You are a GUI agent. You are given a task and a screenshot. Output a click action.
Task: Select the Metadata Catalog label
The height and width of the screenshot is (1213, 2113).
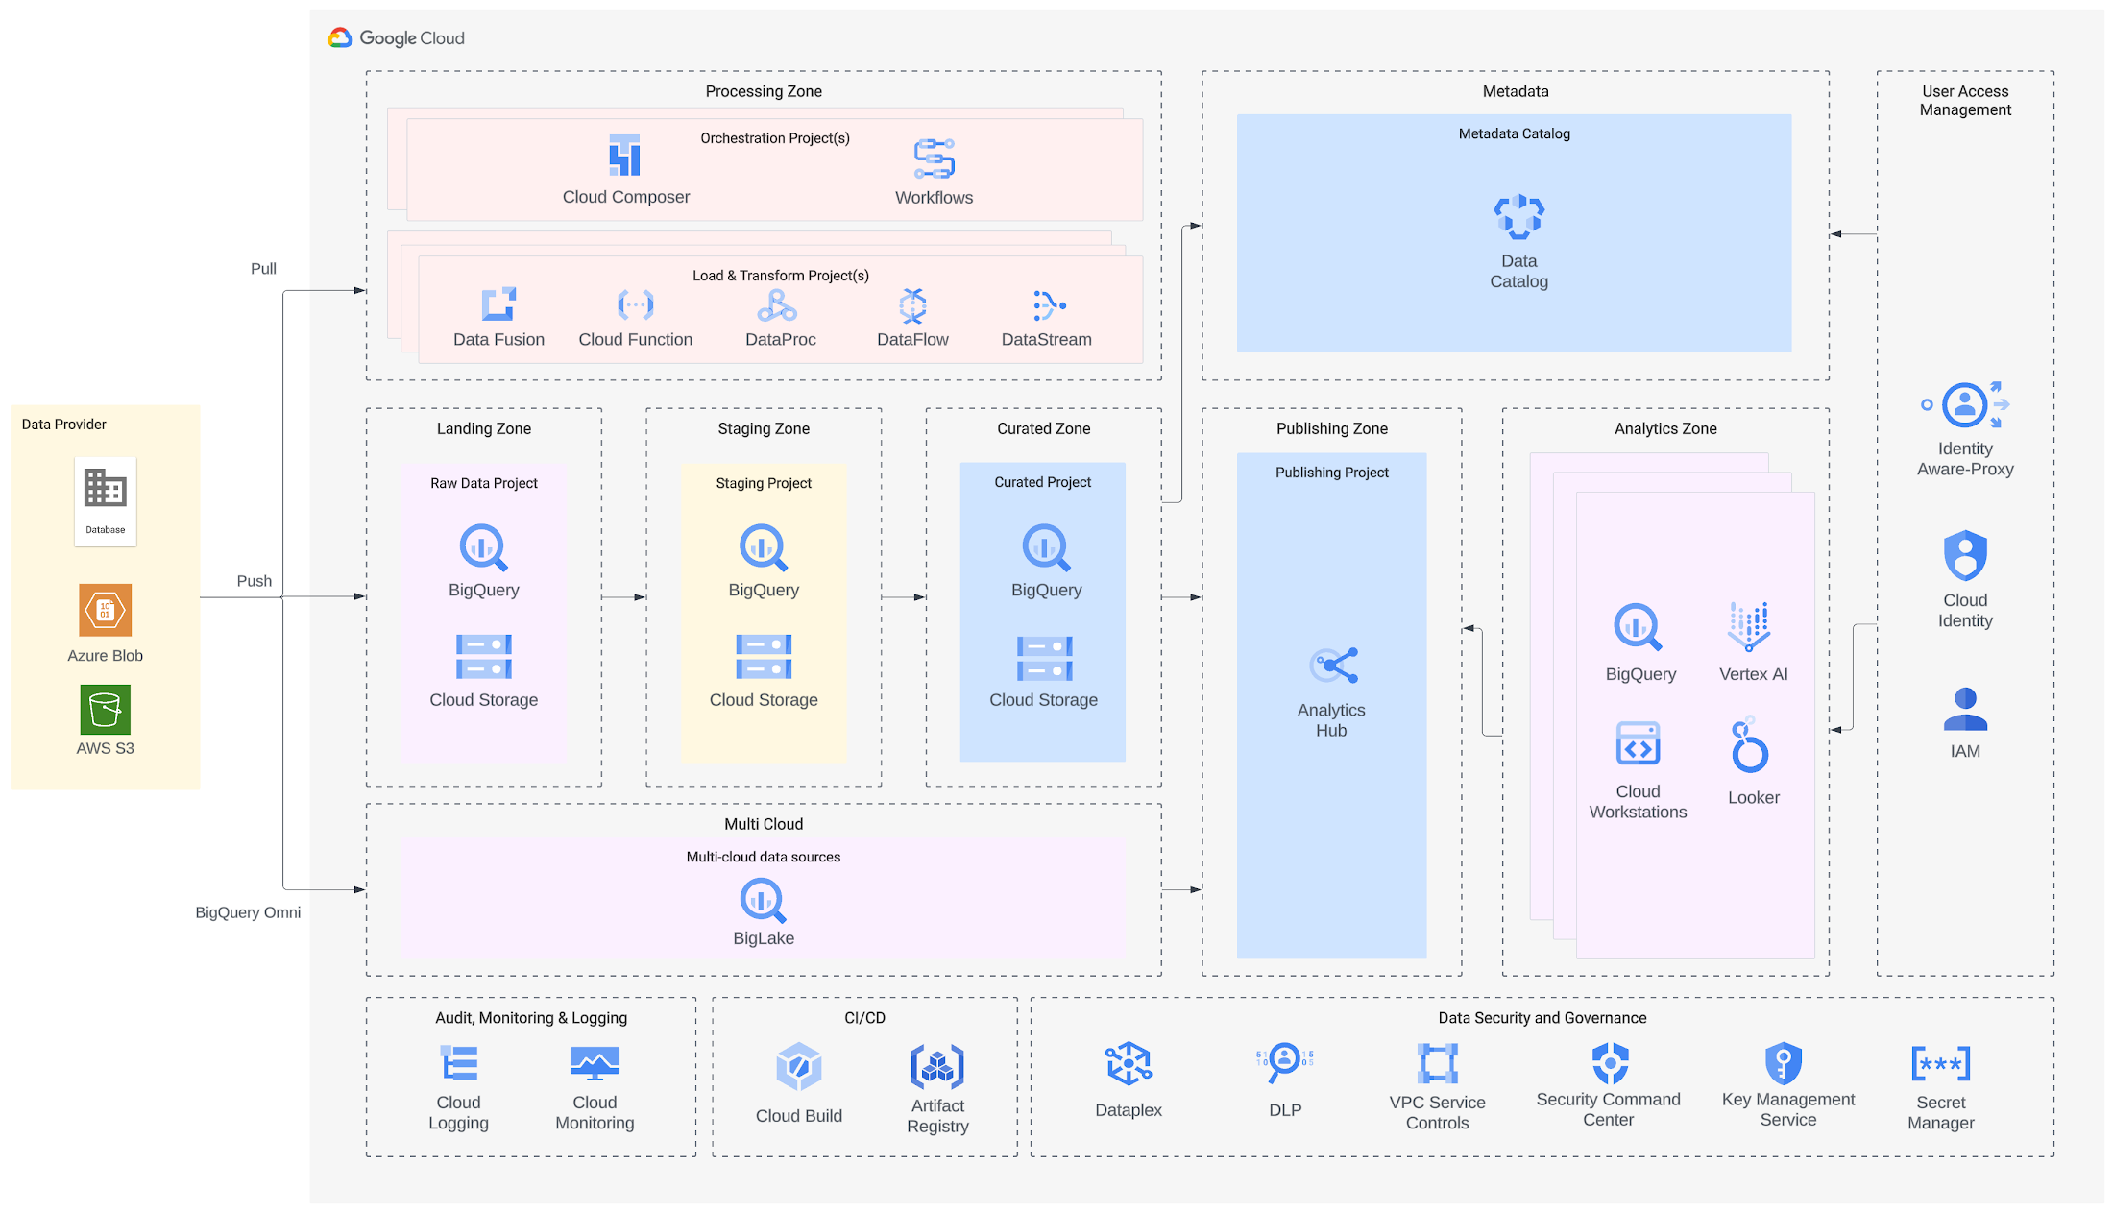[x=1515, y=133]
